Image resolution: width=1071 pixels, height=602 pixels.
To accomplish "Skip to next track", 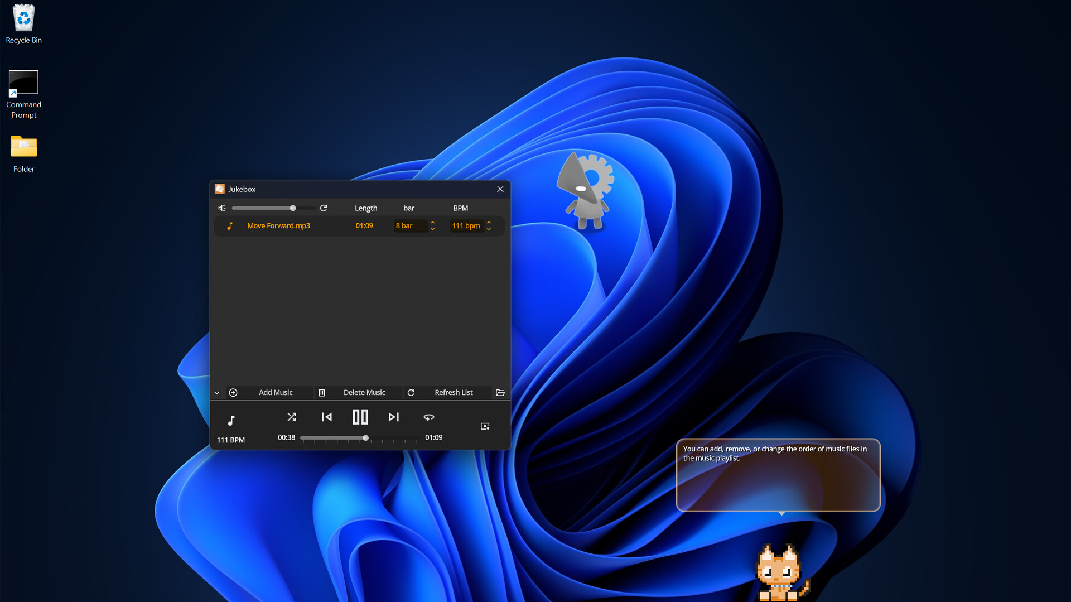I will pyautogui.click(x=394, y=417).
